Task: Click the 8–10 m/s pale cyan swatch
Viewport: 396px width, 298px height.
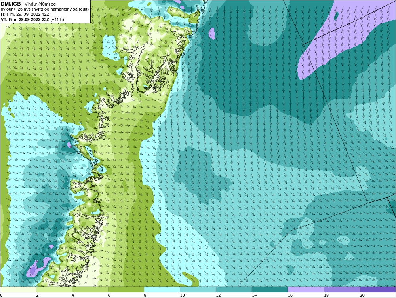Action: tap(162, 289)
